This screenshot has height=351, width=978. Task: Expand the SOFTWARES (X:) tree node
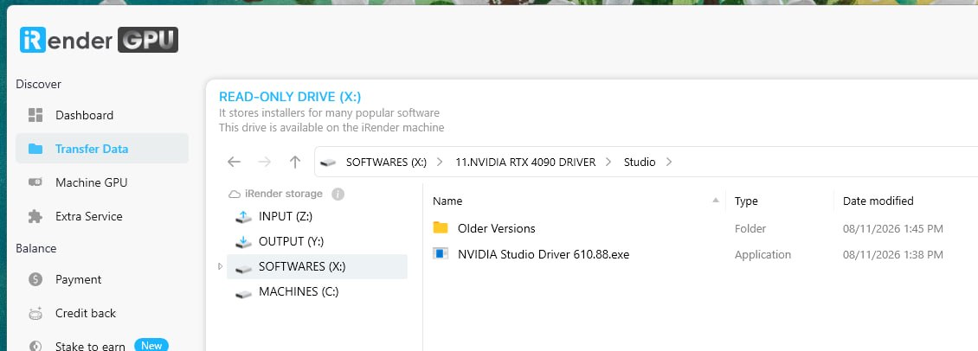click(x=220, y=266)
